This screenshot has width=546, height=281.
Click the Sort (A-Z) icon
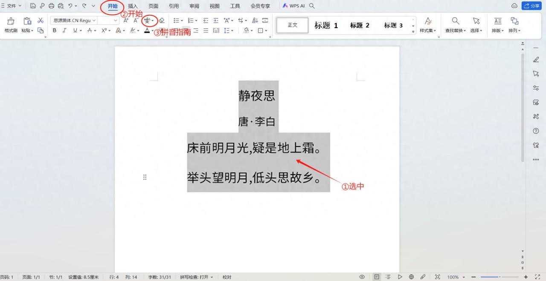[255, 20]
